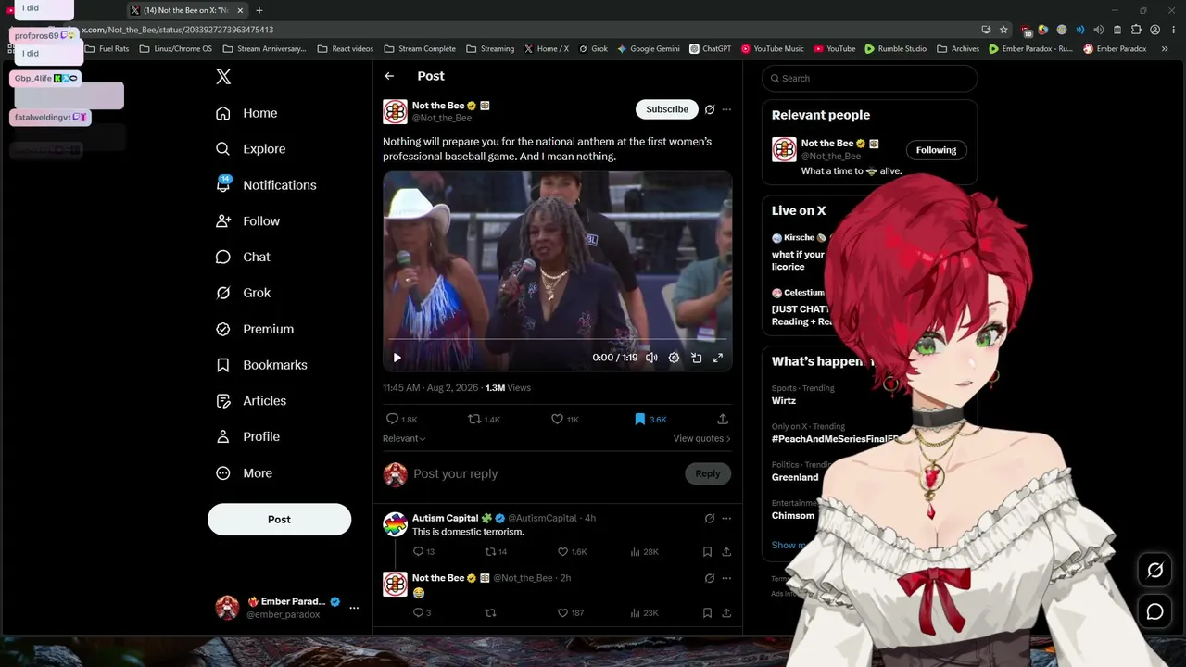Open the Grok floating button
Image resolution: width=1186 pixels, height=667 pixels.
click(1154, 571)
